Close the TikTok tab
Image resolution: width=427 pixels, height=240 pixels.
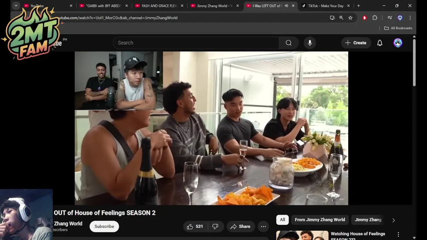click(348, 6)
